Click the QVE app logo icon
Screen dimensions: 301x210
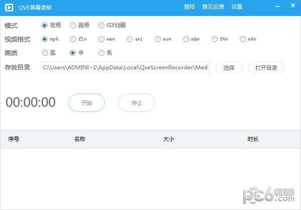(x=9, y=7)
